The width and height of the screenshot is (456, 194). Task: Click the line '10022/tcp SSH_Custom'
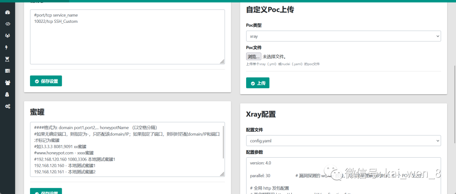56,21
